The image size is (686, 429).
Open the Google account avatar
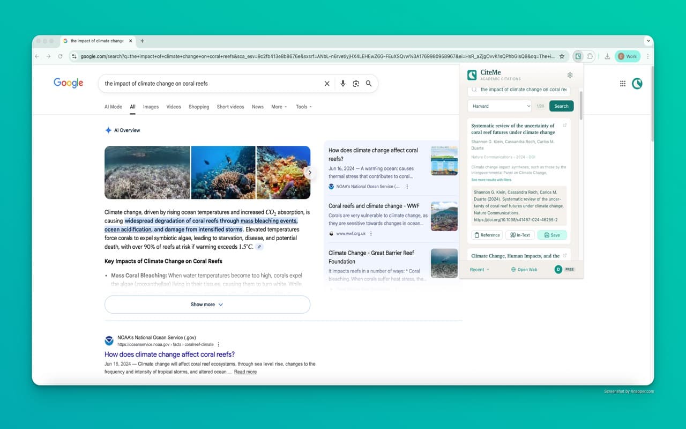637,84
